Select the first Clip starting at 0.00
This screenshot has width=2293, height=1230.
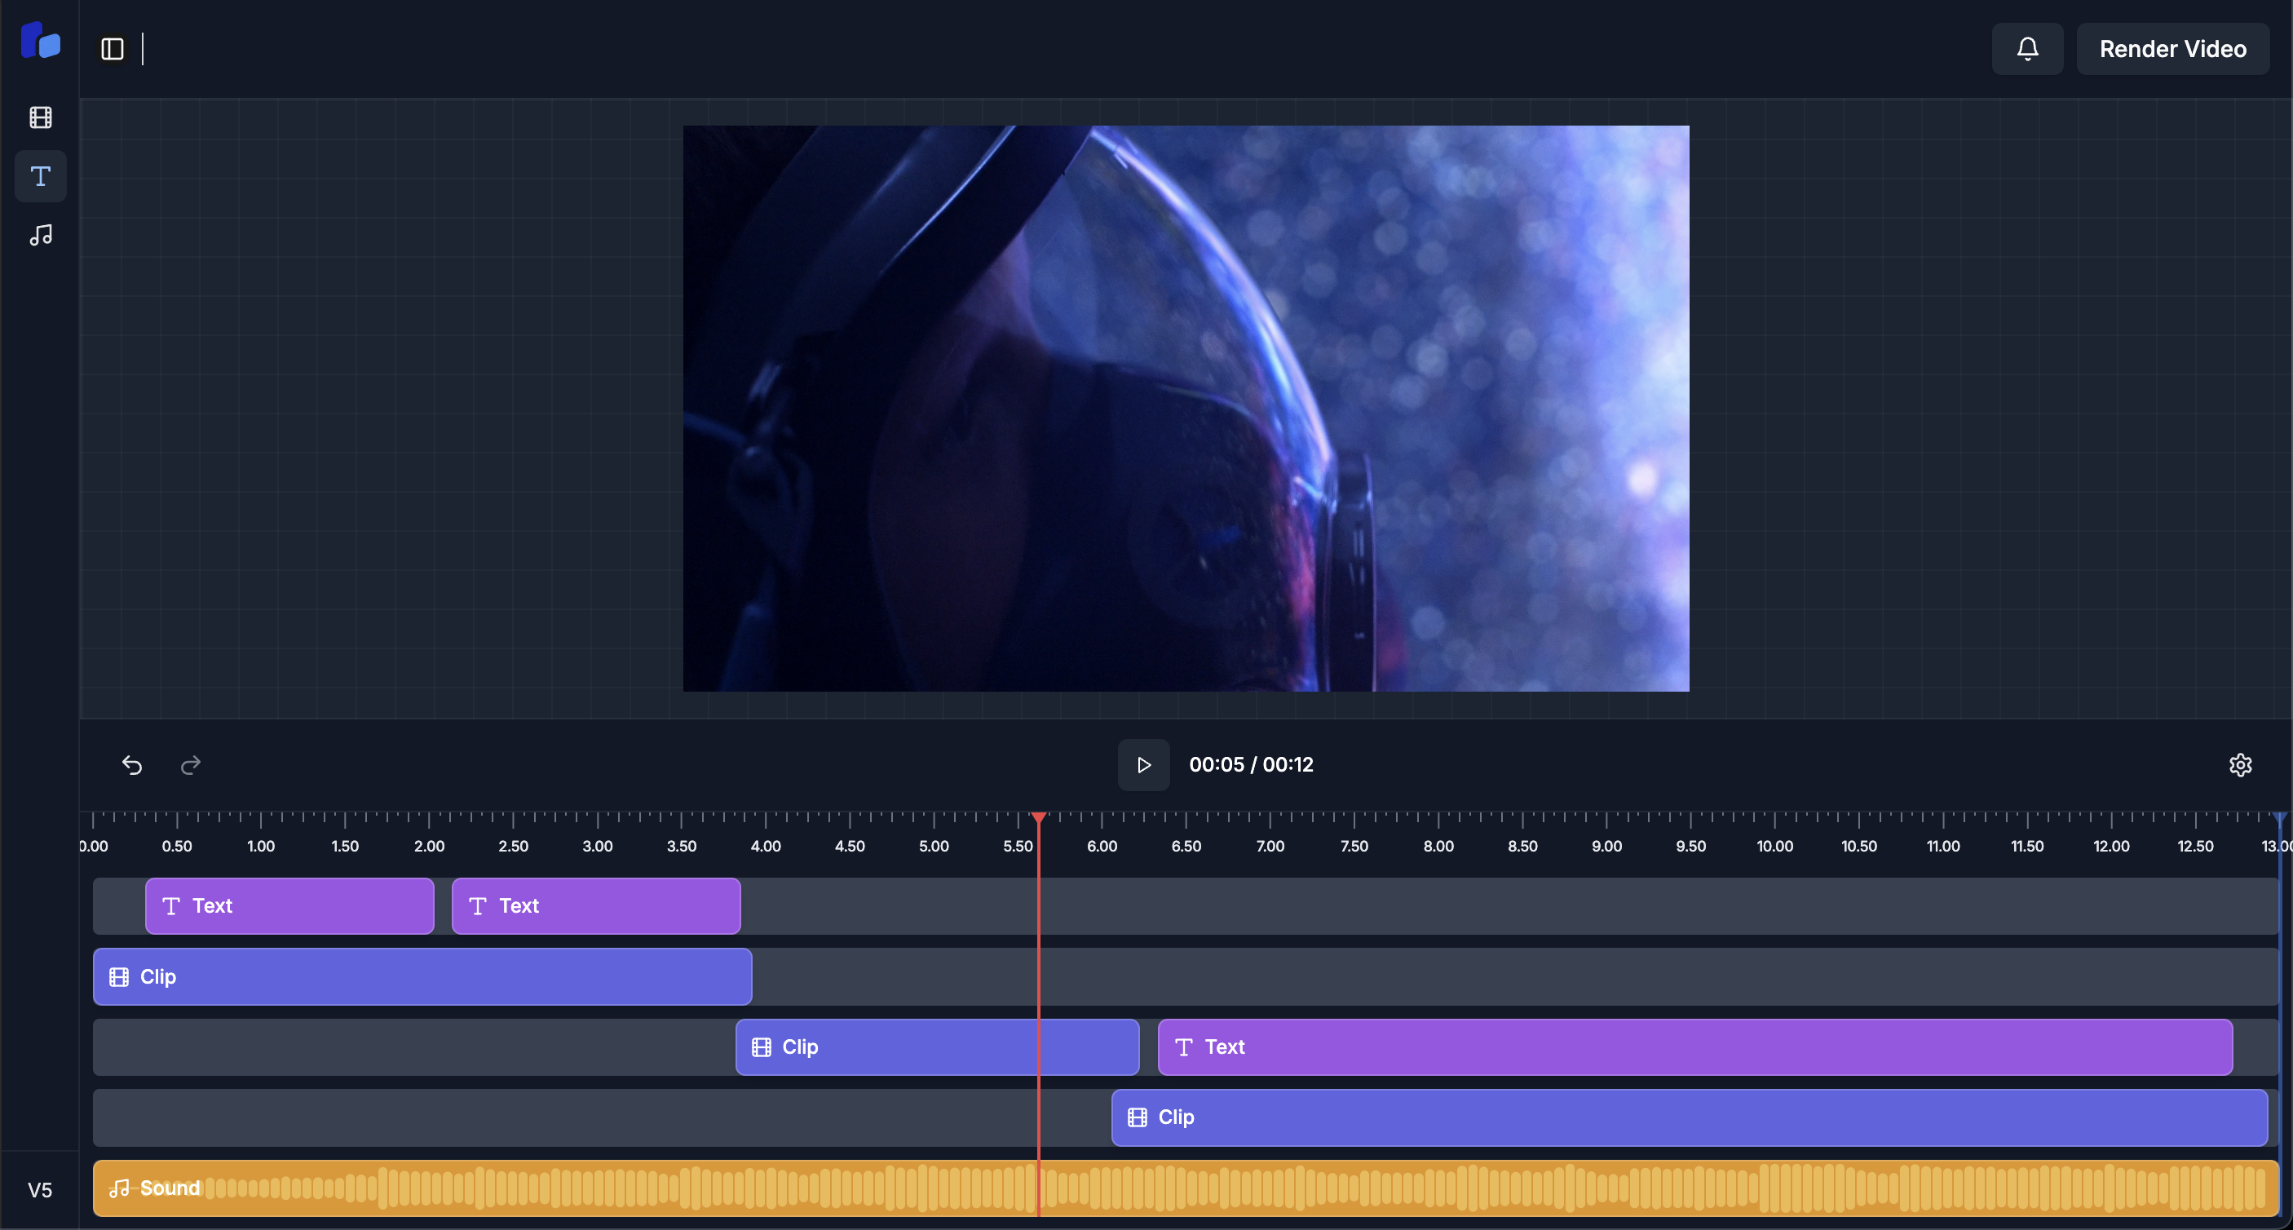pos(422,977)
